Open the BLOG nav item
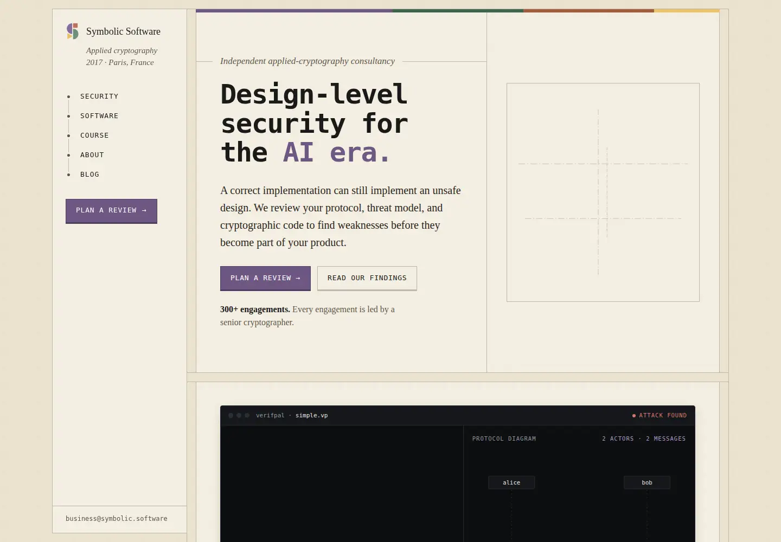Viewport: 781px width, 542px height. point(89,175)
